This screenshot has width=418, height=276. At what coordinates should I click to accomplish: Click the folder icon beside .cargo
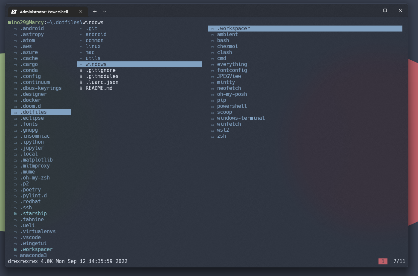click(x=15, y=65)
